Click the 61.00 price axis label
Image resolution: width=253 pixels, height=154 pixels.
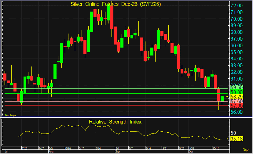[x=236, y=79]
